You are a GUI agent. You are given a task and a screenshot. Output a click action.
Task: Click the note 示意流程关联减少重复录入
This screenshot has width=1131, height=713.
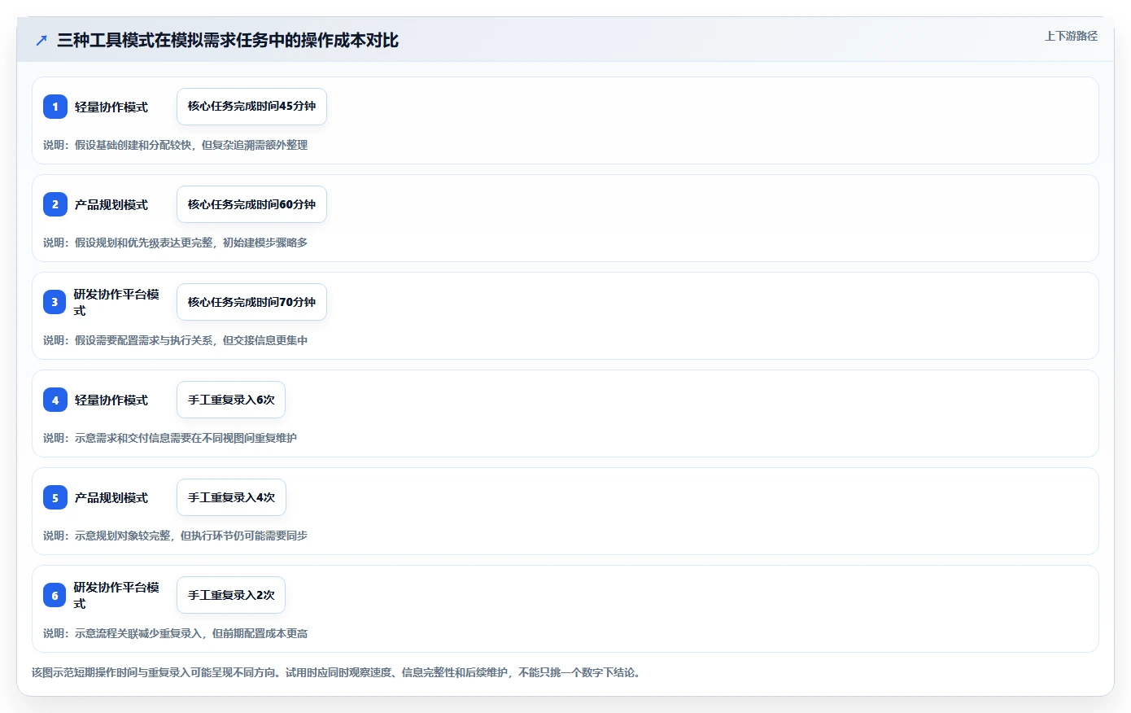(175, 633)
